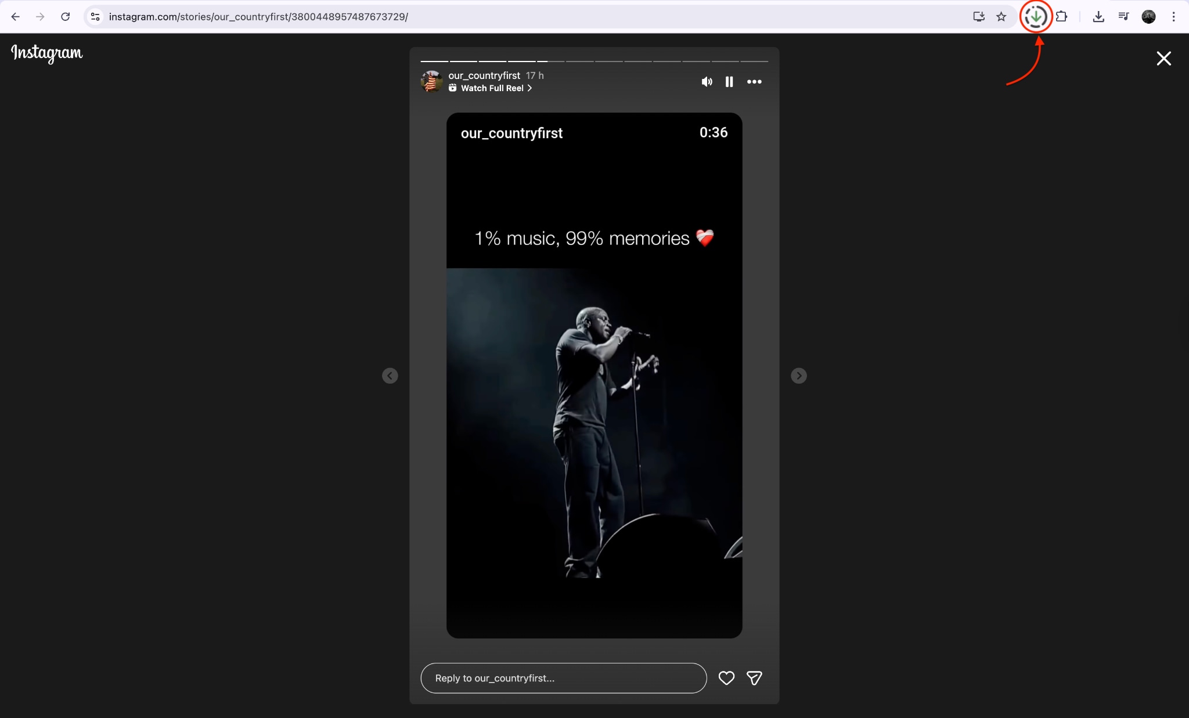Mute the story audio speaker icon
Viewport: 1189px width, 718px height.
pos(706,81)
